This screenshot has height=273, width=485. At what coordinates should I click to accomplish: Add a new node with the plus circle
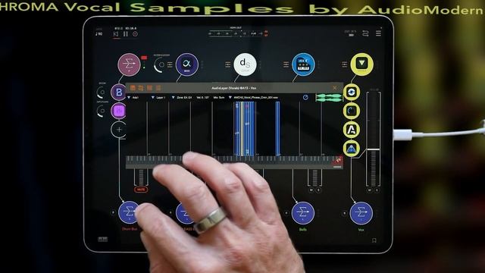pyautogui.click(x=119, y=130)
